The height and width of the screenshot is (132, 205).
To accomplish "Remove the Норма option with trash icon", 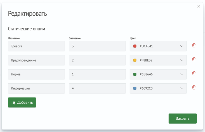I will point(194,73).
